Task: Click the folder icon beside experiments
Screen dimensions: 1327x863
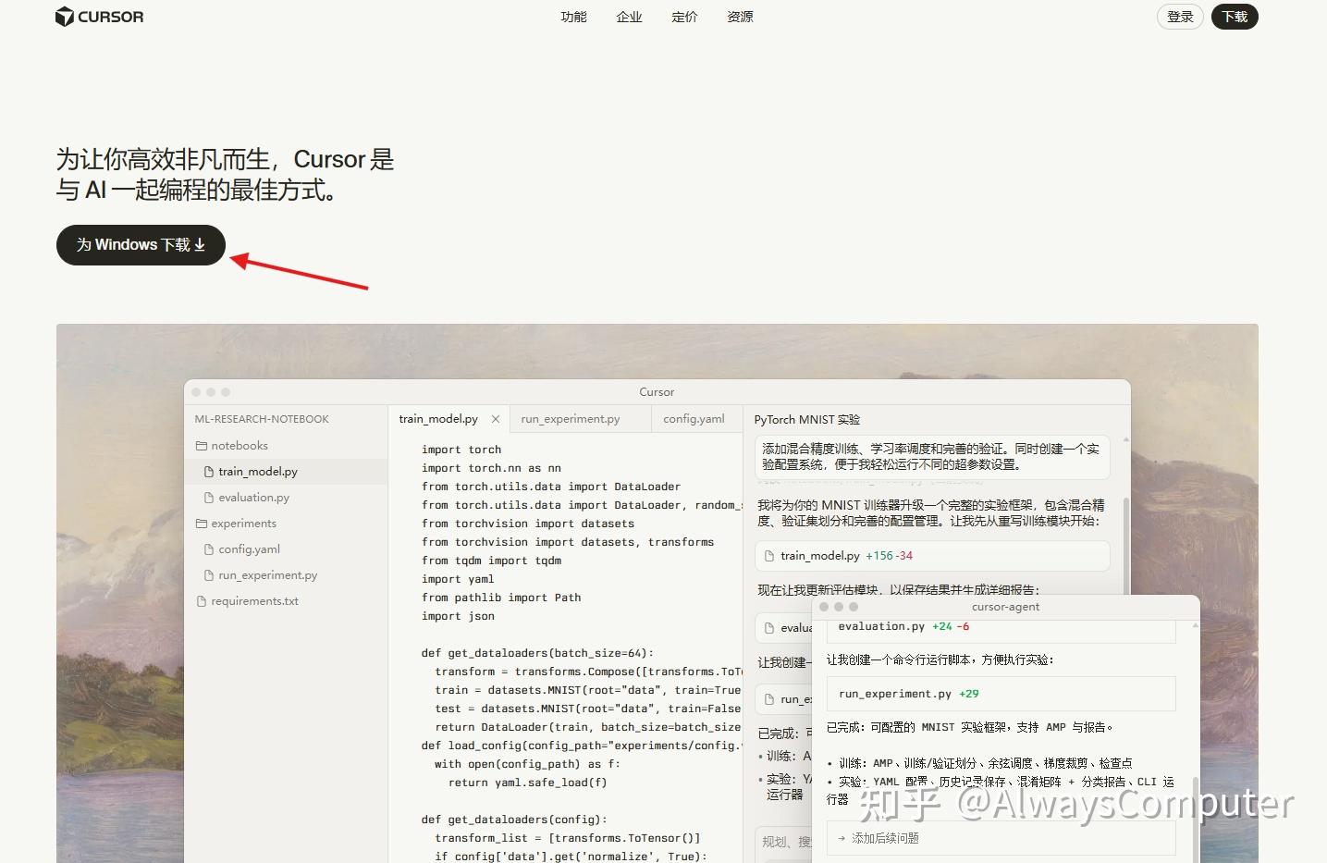Action: [202, 524]
